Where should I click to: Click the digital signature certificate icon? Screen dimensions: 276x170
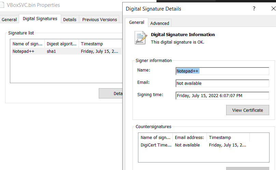coord(141,37)
